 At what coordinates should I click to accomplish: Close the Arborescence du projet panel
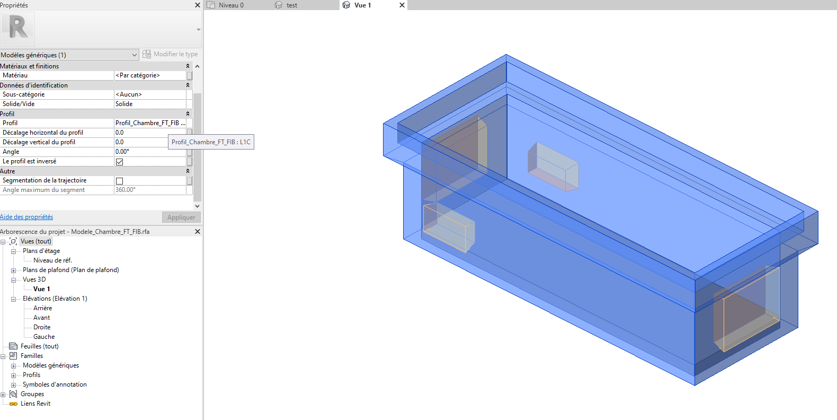click(x=198, y=232)
